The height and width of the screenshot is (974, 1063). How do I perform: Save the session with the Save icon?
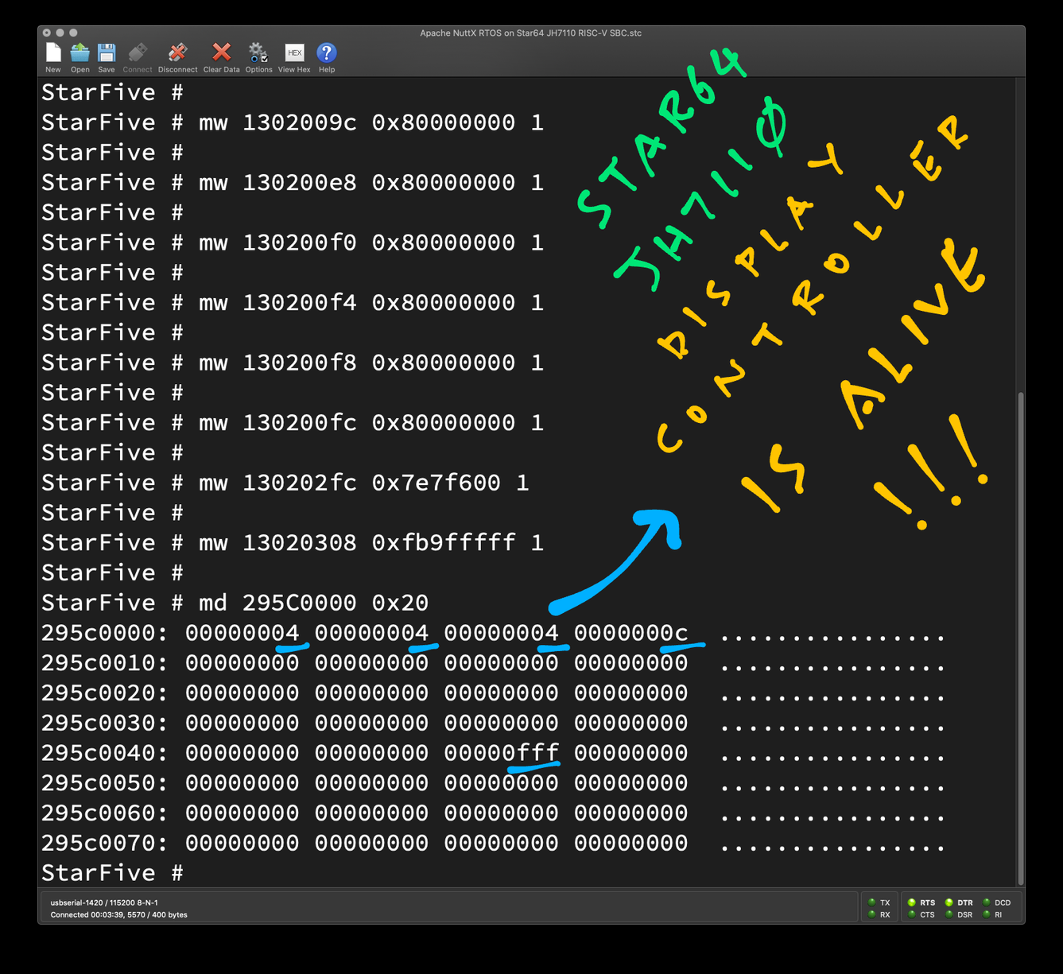(107, 53)
